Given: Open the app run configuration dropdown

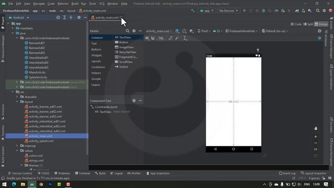Looking at the screenshot, I should (207, 10).
